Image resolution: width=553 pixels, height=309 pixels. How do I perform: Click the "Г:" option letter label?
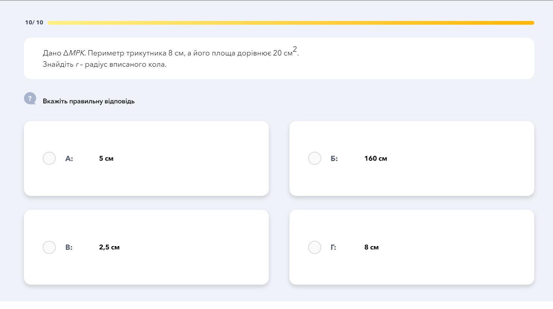pyautogui.click(x=333, y=247)
